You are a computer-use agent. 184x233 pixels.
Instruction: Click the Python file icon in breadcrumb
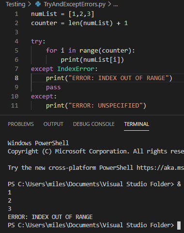pos(38,4)
